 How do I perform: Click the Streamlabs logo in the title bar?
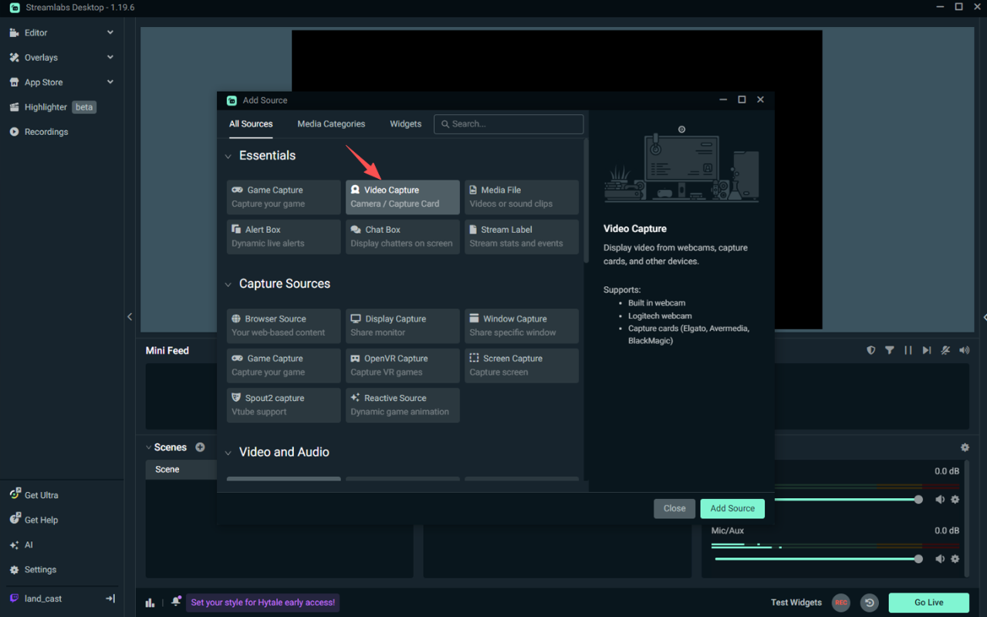(15, 8)
